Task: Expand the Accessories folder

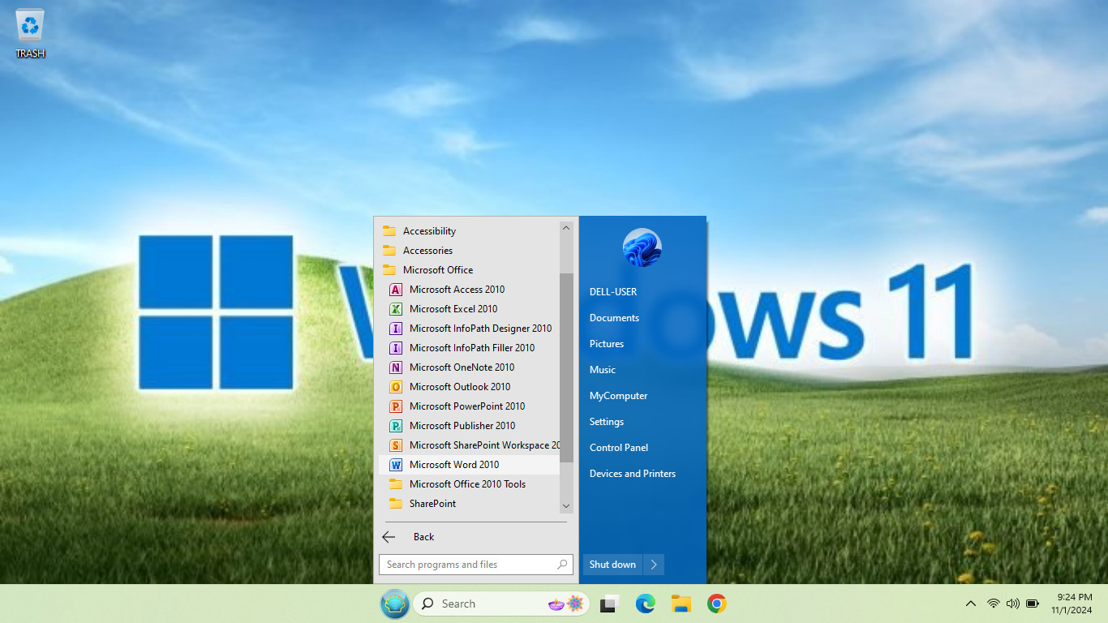Action: [x=427, y=251]
